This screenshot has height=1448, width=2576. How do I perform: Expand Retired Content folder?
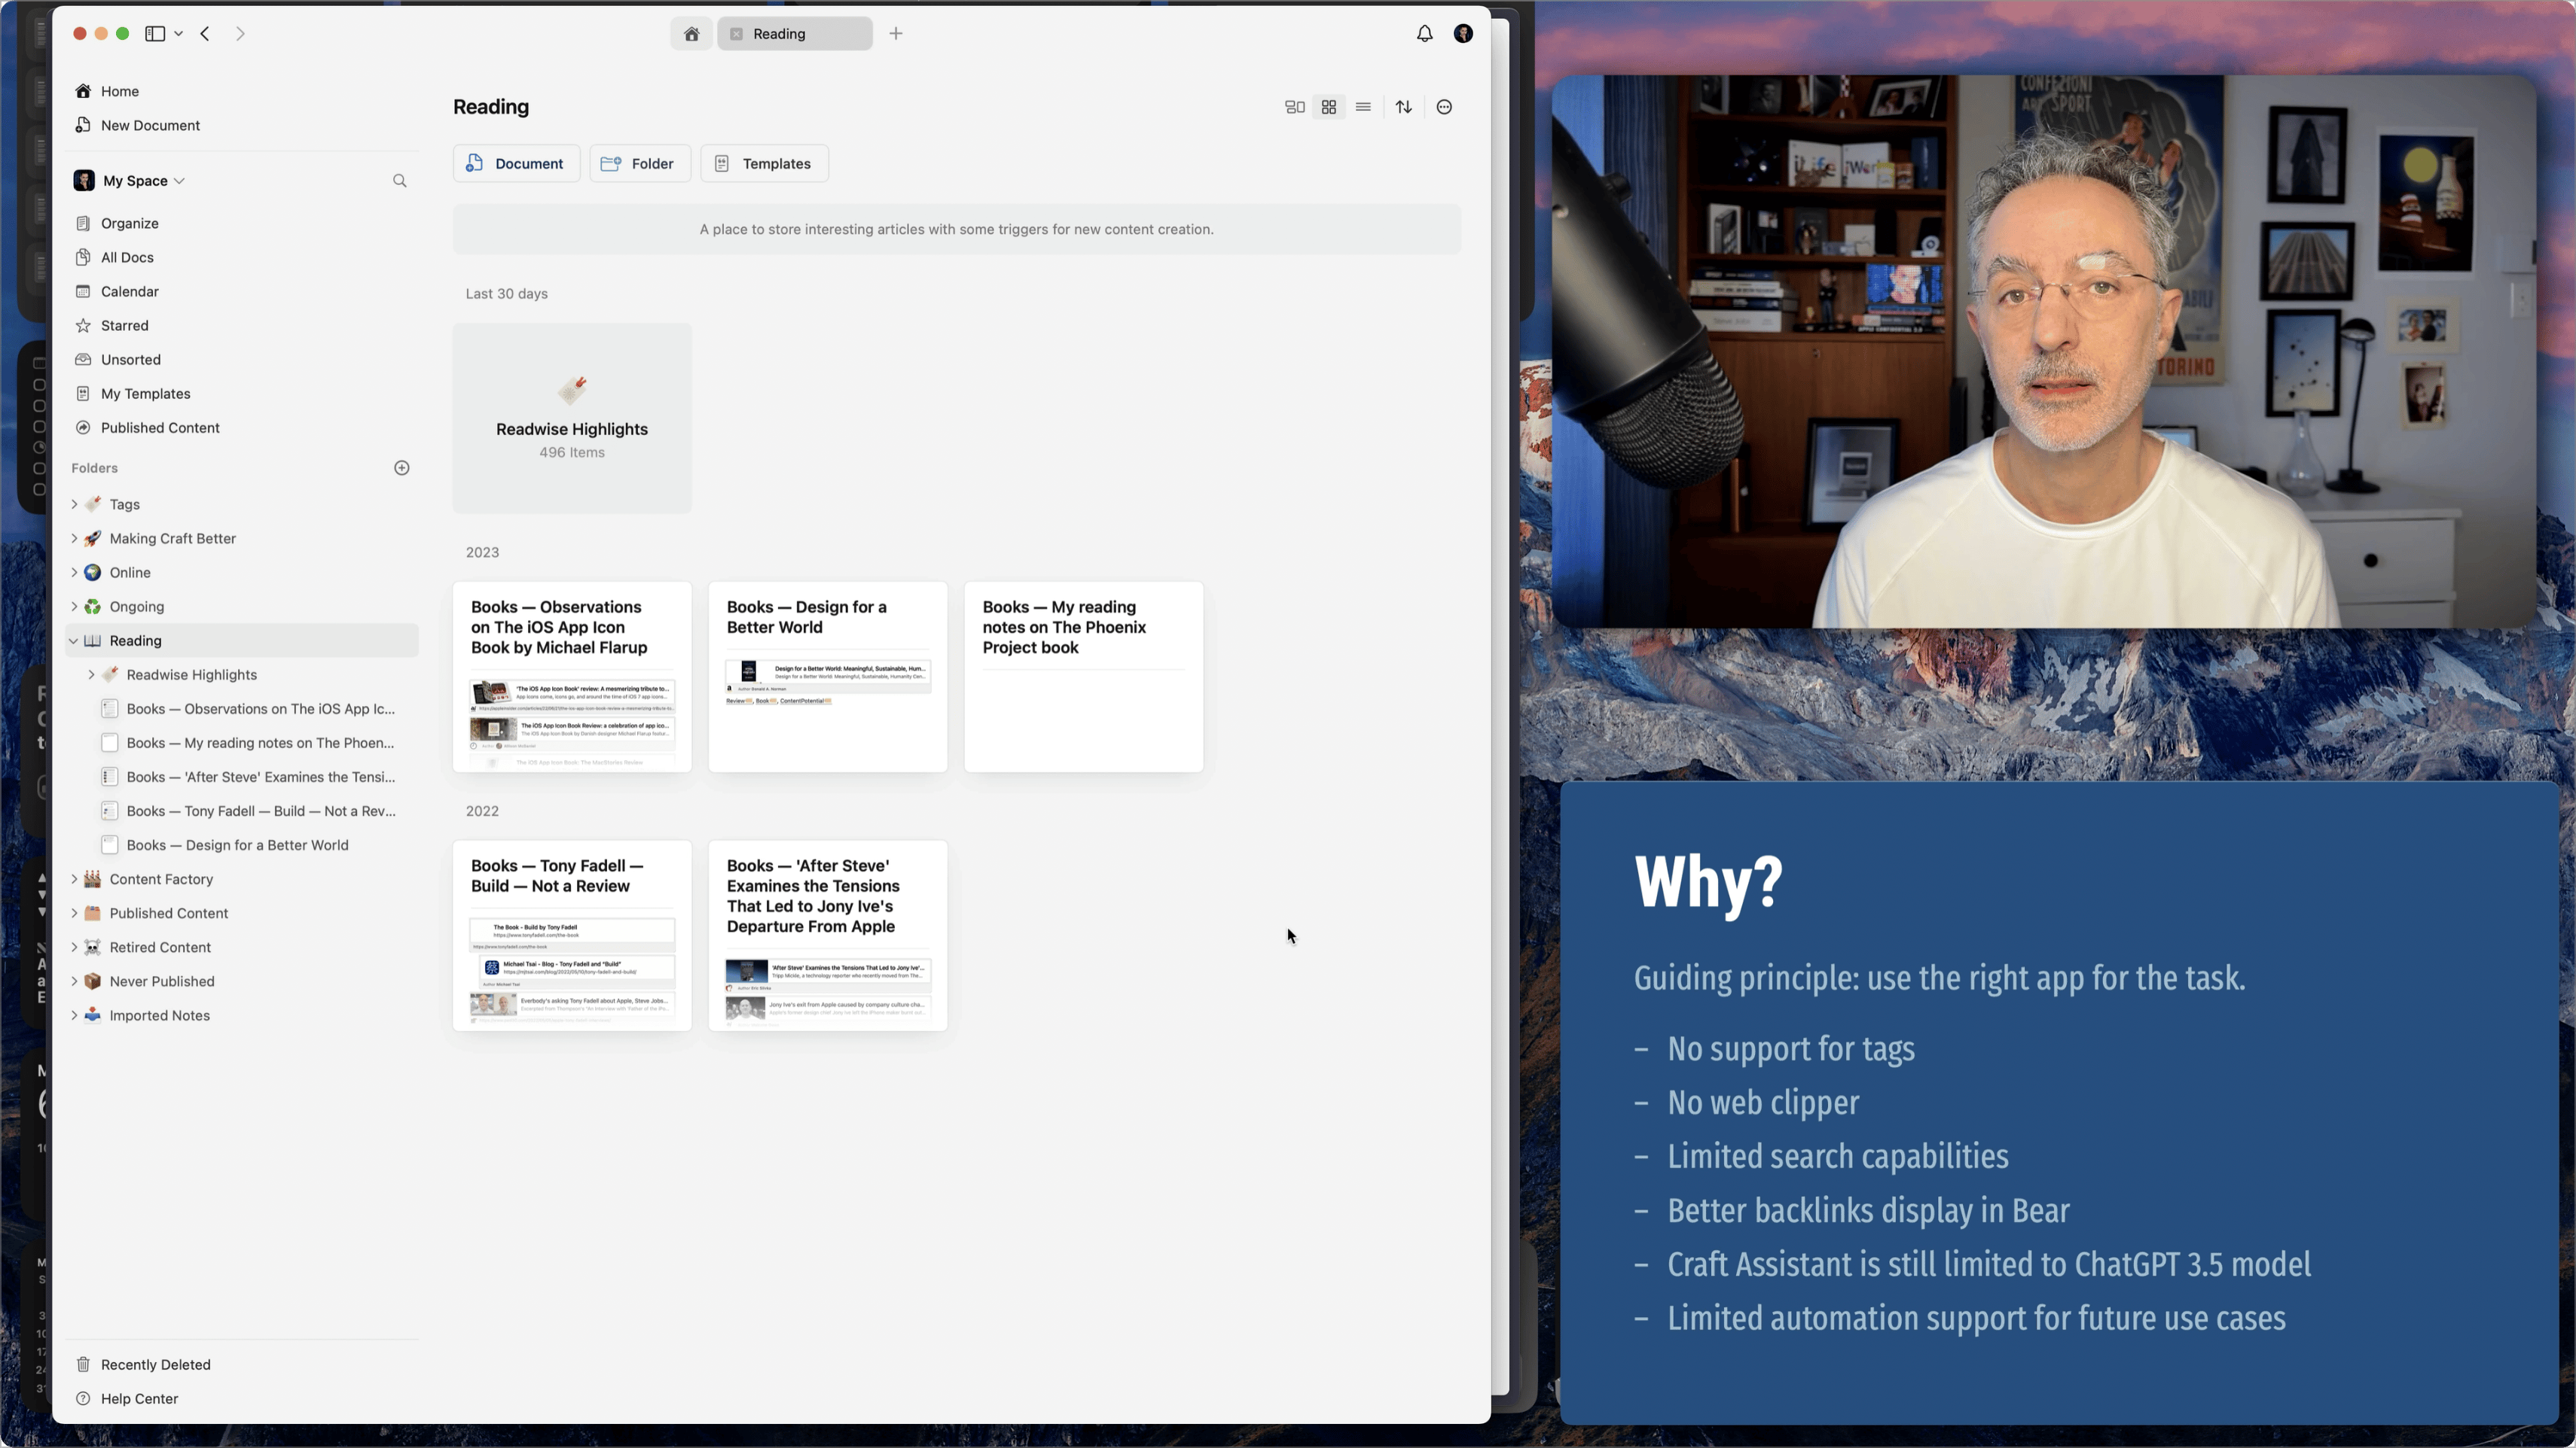[x=74, y=946]
